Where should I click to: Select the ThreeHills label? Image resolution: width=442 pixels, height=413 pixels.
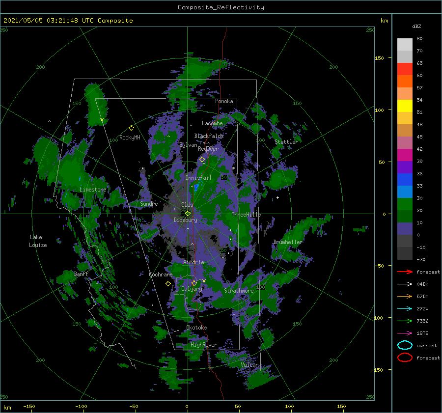(247, 215)
